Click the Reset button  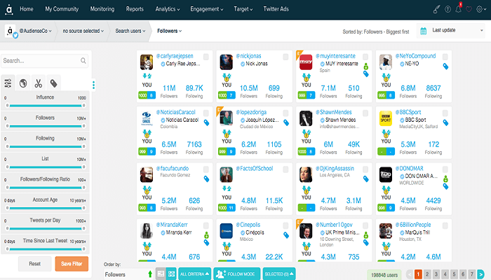[35, 264]
